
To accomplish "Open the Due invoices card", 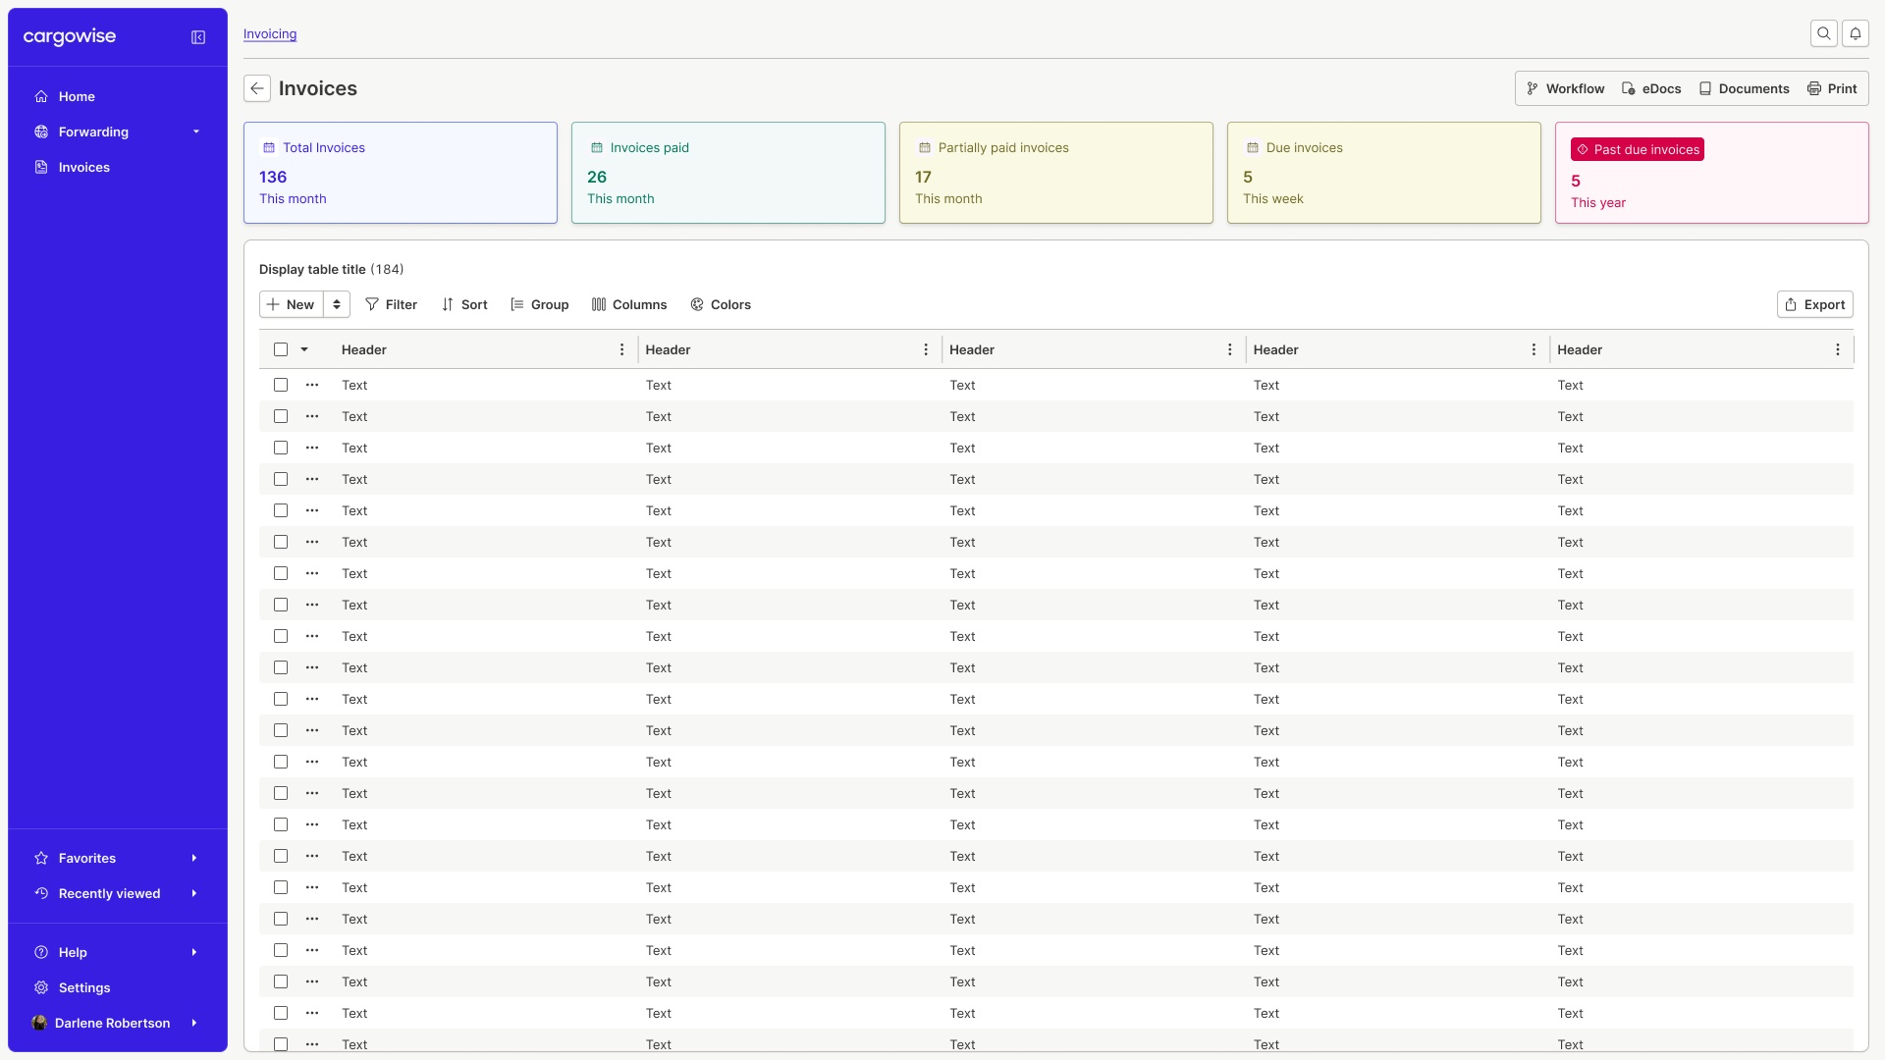I will [x=1384, y=173].
